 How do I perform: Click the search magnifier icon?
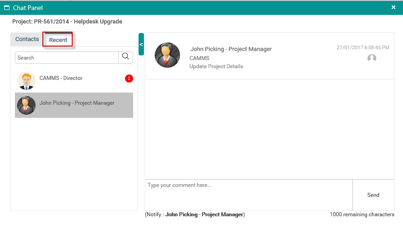125,56
